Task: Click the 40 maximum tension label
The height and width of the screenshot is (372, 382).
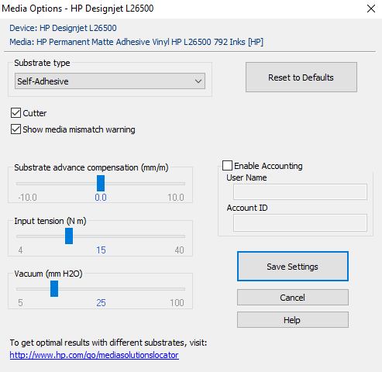Action: (179, 250)
